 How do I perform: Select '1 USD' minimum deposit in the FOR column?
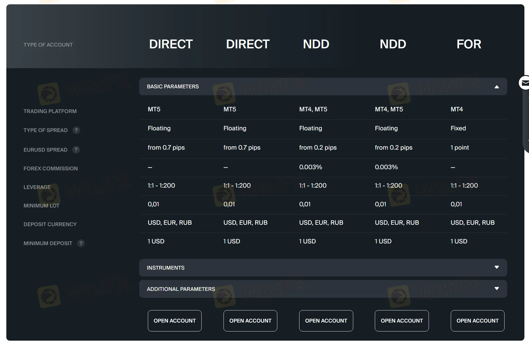click(x=459, y=241)
